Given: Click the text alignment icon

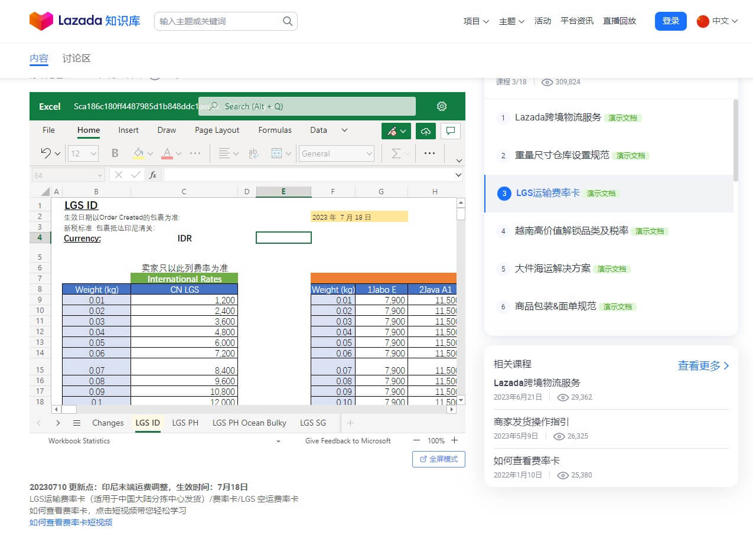Looking at the screenshot, I should pos(224,153).
